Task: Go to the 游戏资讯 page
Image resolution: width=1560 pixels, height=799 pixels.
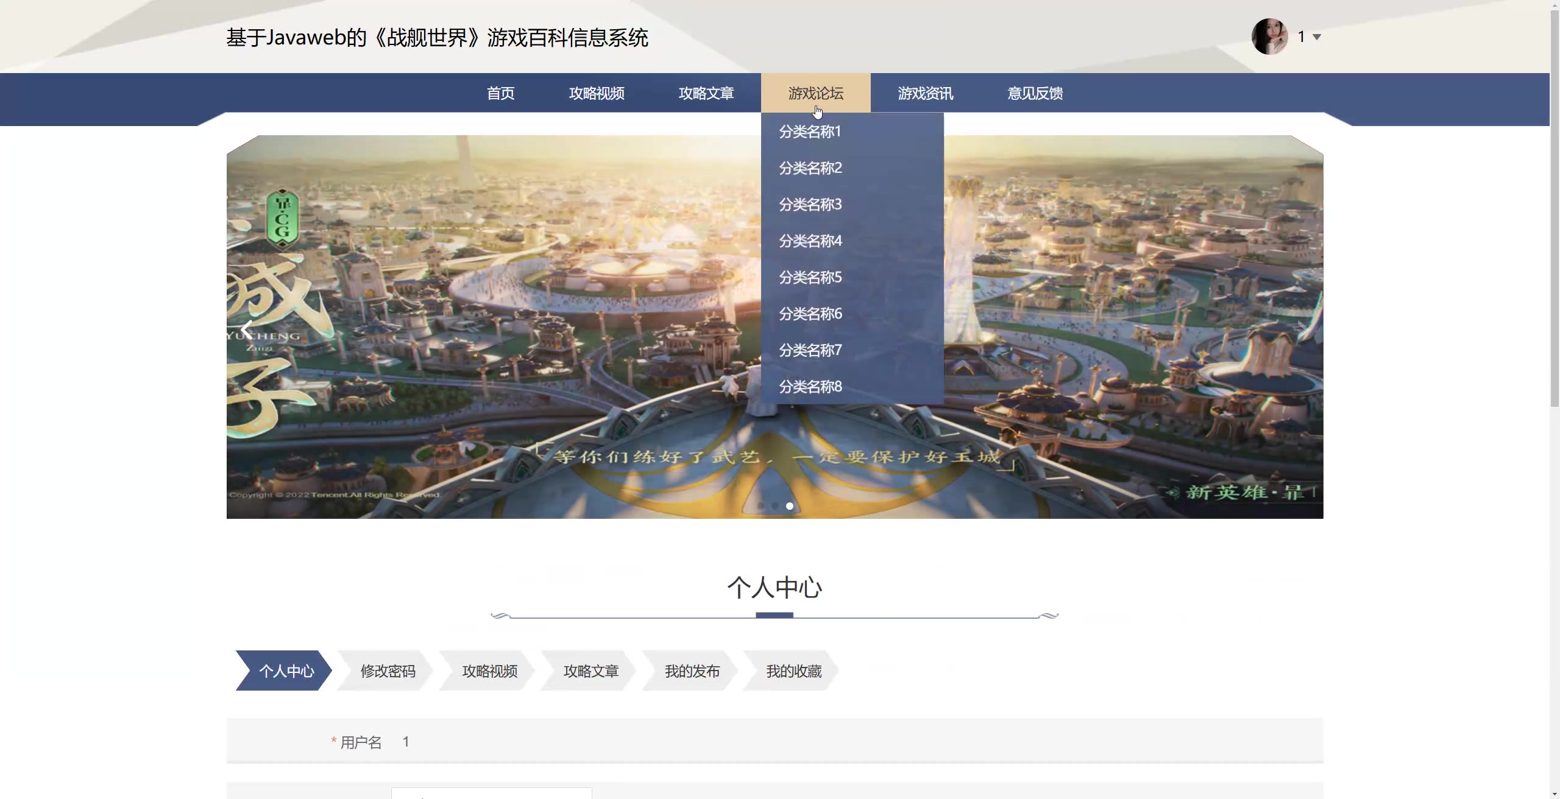Action: coord(925,93)
